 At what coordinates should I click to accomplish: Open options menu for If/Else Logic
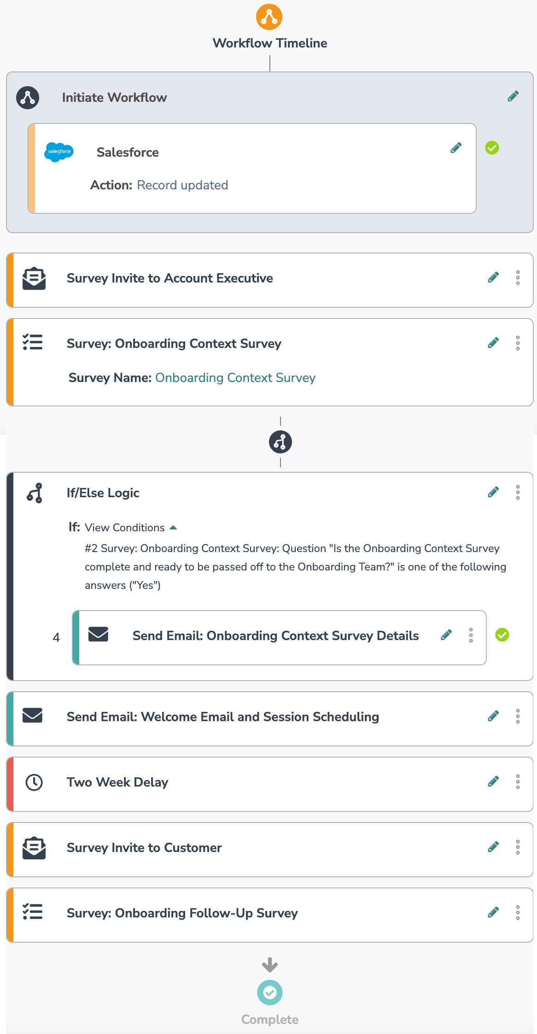(x=518, y=492)
